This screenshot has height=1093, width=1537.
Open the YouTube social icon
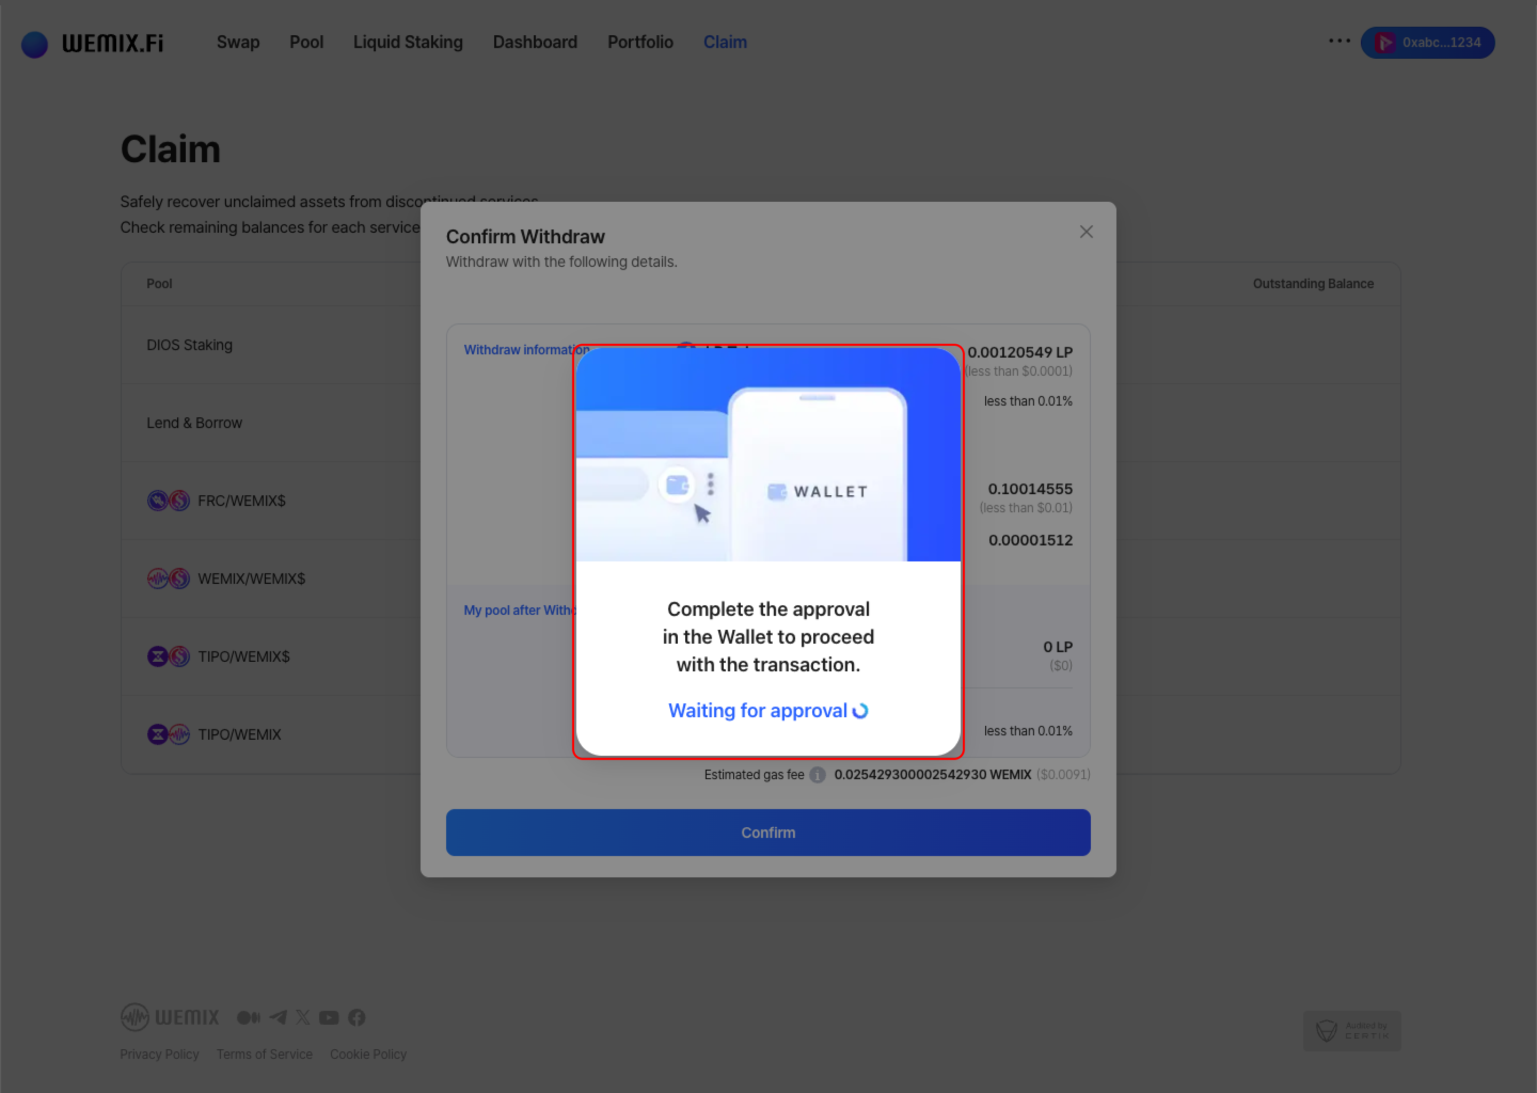[x=329, y=1017]
